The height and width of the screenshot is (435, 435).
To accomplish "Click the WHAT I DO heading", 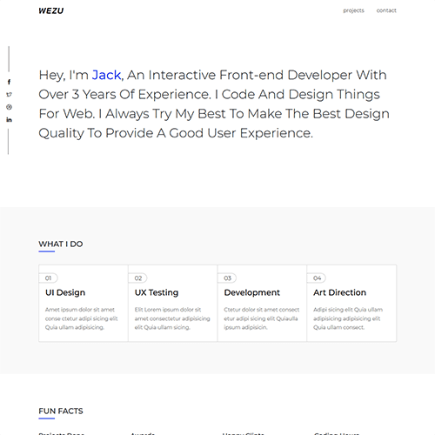I will 61,244.
